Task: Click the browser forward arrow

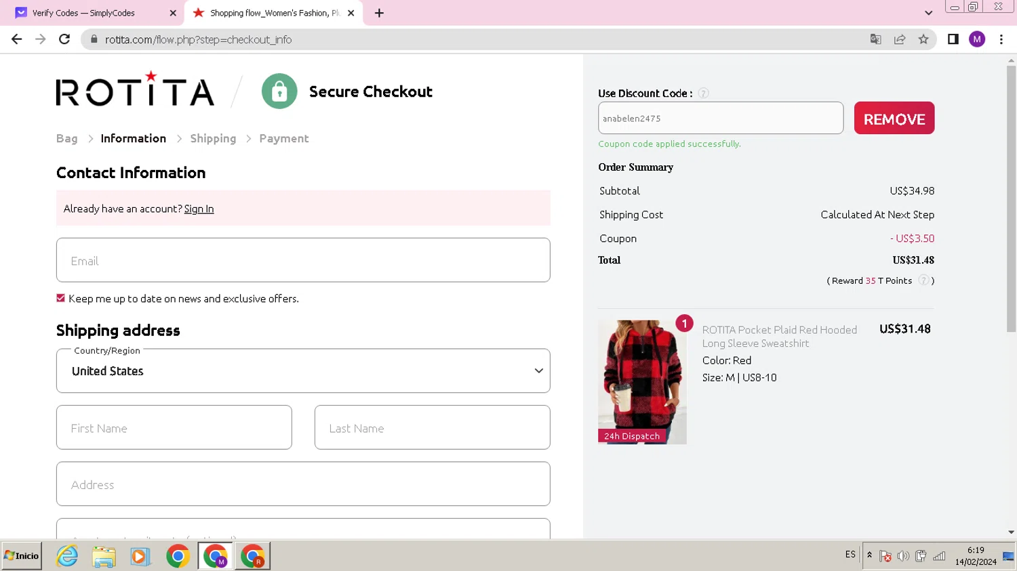Action: pos(41,39)
